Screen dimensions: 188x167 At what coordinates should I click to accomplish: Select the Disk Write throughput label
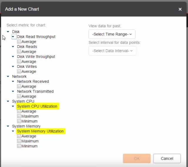point(36,57)
